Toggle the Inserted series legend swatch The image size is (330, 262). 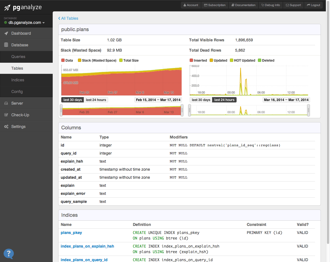click(191, 60)
